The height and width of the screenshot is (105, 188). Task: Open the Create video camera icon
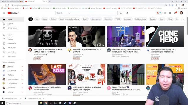pyautogui.click(x=165, y=13)
